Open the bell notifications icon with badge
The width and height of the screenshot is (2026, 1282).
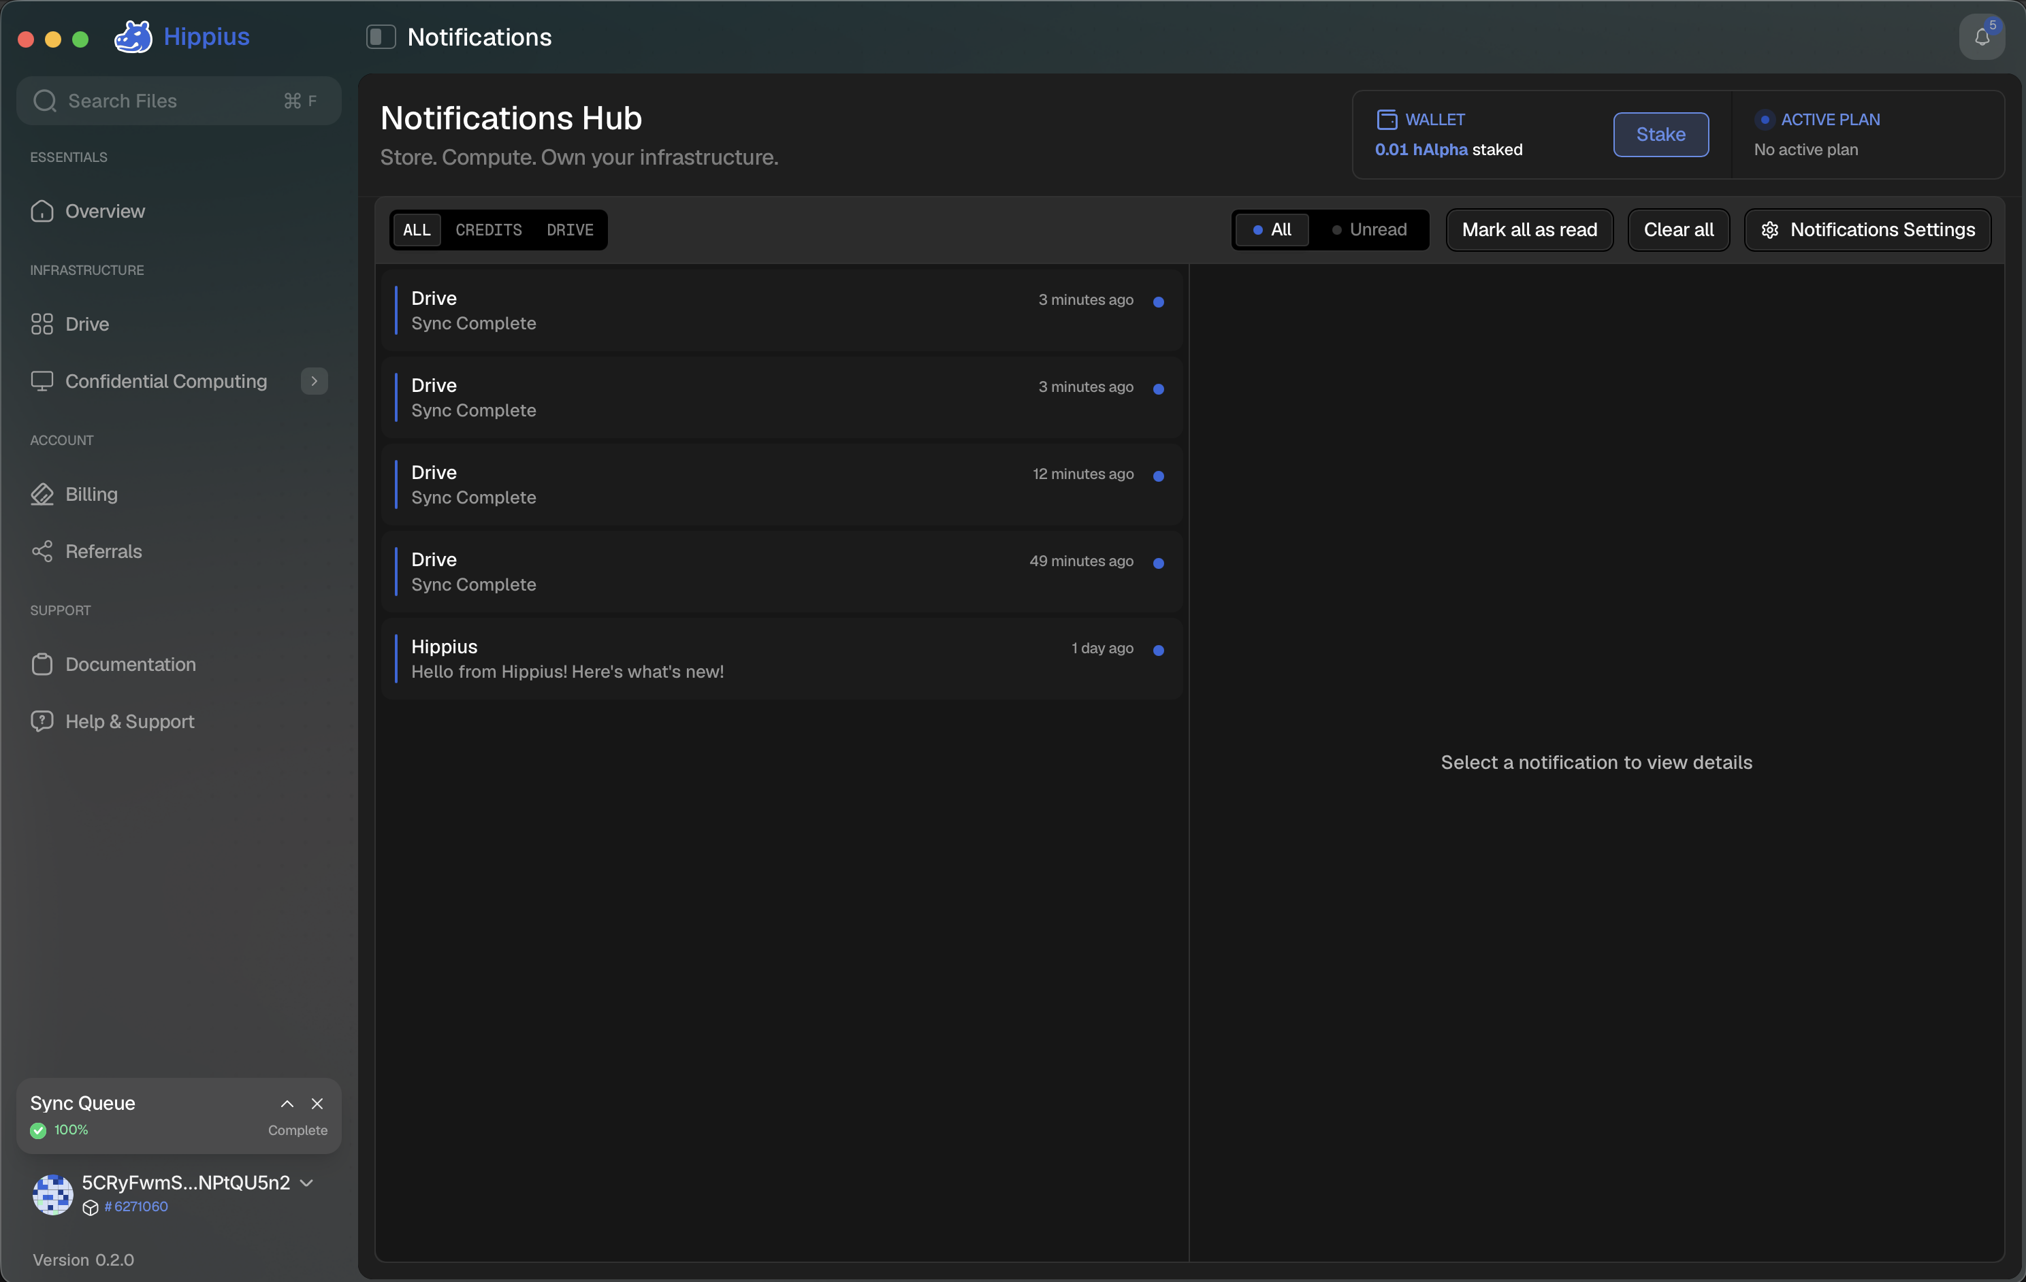(1982, 37)
